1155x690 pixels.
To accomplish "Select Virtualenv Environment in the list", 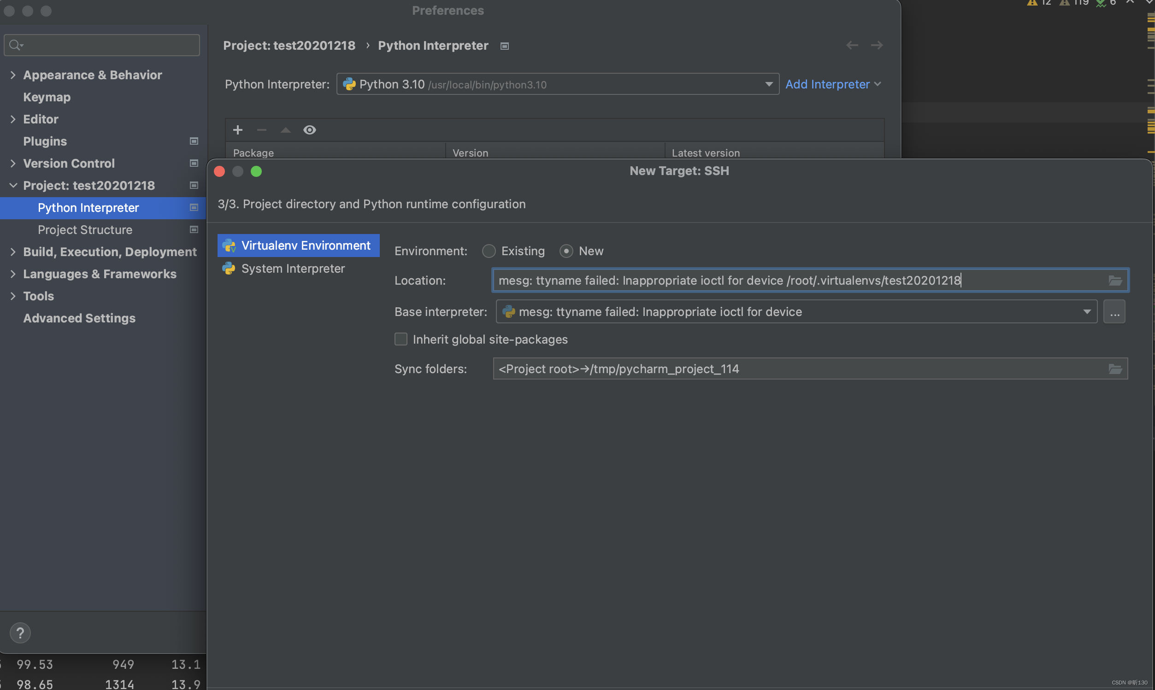I will (305, 246).
